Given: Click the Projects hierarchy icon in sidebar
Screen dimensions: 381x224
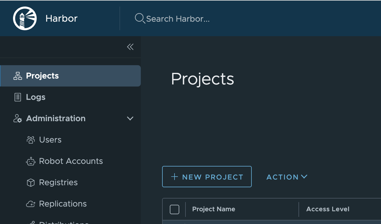Looking at the screenshot, I should point(18,76).
